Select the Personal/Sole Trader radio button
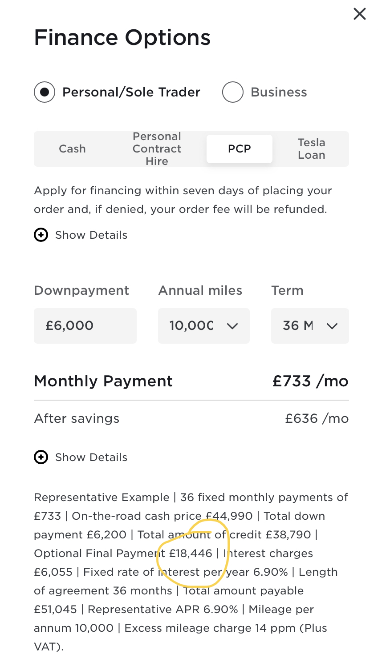Image resolution: width=390 pixels, height=658 pixels. (x=45, y=92)
